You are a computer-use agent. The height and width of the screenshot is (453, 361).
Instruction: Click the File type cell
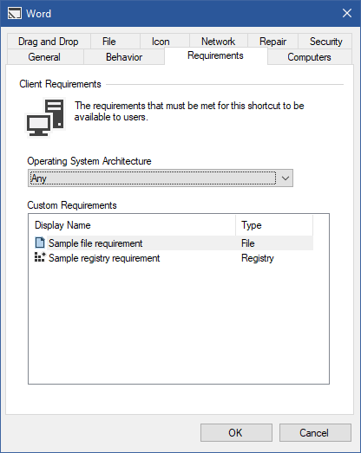[x=248, y=243]
